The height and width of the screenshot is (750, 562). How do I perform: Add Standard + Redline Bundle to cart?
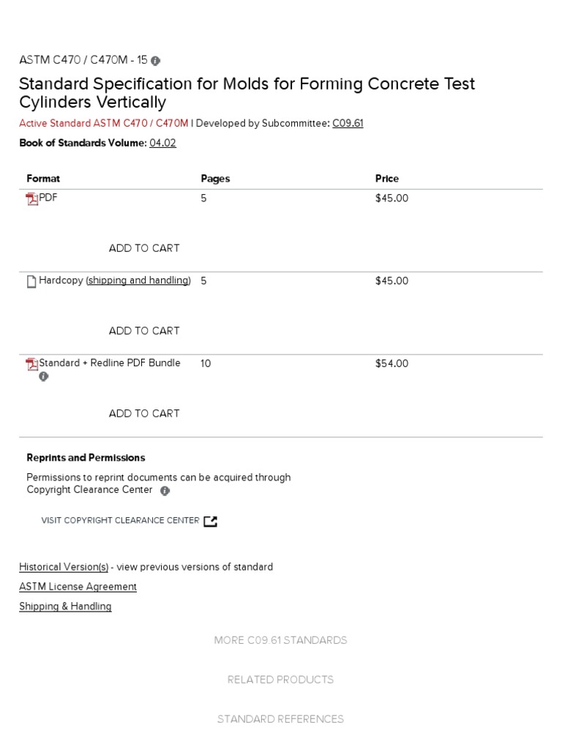[x=144, y=414]
